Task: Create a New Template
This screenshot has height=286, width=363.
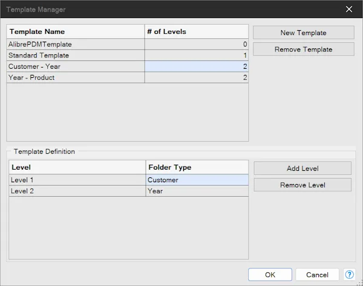Action: coord(303,33)
